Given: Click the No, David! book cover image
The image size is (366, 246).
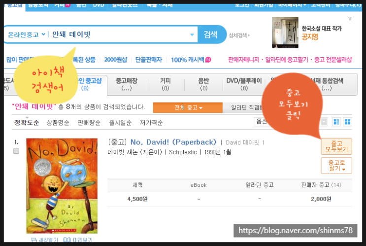Looking at the screenshot, I should 62,186.
